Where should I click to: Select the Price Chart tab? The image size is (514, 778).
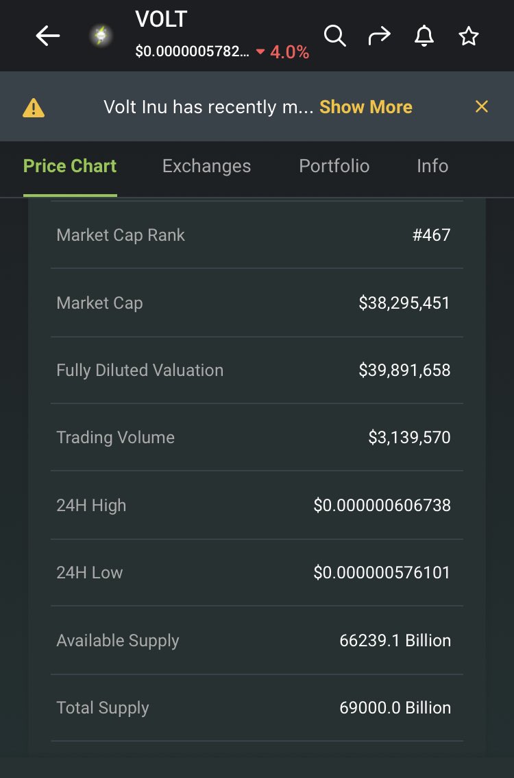click(70, 166)
